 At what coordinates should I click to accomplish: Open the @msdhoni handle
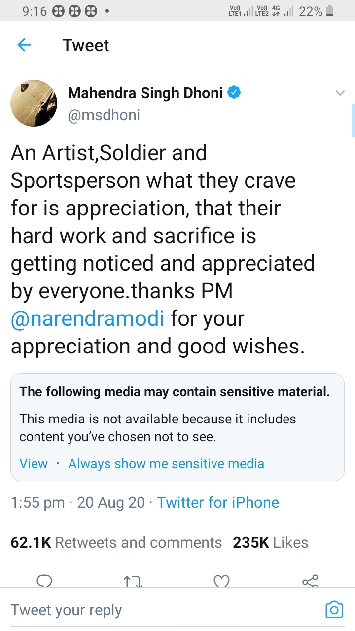click(104, 115)
